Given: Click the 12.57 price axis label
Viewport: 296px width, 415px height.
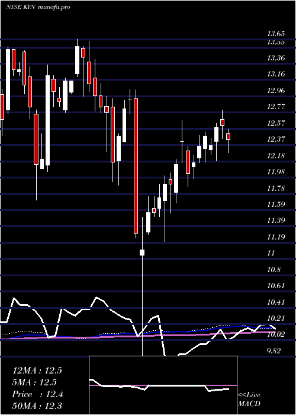Looking at the screenshot, I should coord(276,123).
